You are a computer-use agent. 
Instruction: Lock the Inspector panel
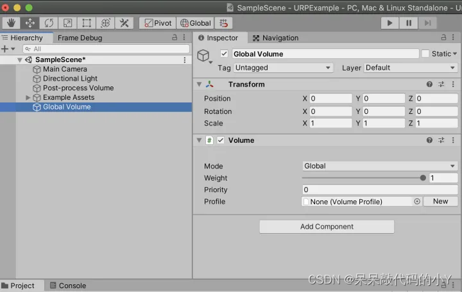(444, 37)
